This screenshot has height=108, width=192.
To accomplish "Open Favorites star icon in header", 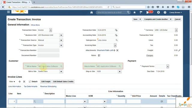I will pyautogui.click(x=134, y=12).
